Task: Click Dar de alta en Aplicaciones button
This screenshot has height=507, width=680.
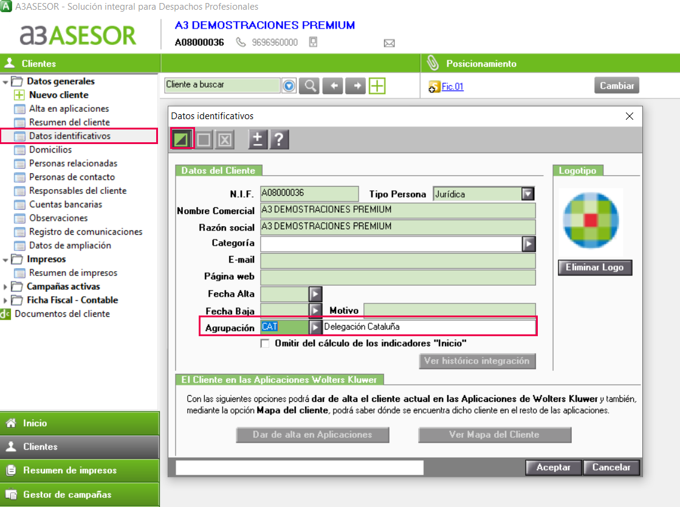Action: point(312,435)
